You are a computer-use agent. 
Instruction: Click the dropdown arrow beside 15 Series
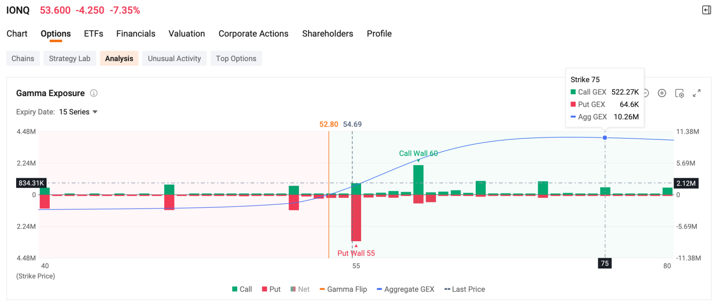pyautogui.click(x=95, y=112)
